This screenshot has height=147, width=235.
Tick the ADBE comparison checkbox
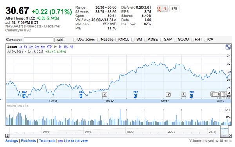145,40
